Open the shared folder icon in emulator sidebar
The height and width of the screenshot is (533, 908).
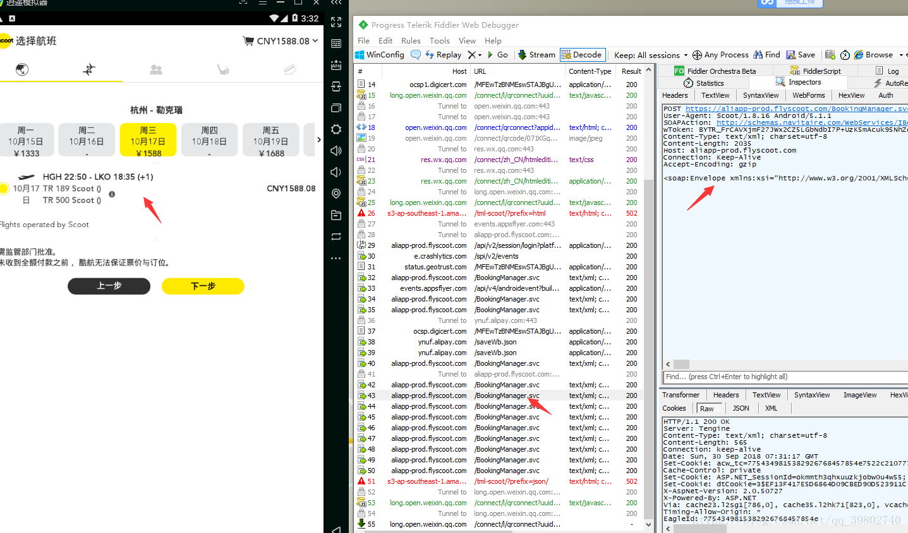[x=336, y=215]
